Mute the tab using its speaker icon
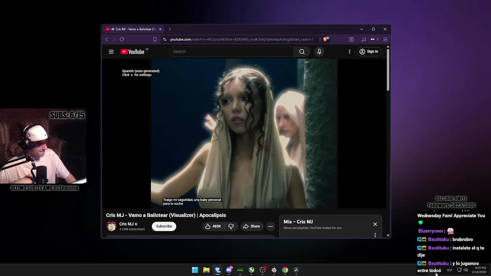491x276 pixels. pyautogui.click(x=113, y=29)
